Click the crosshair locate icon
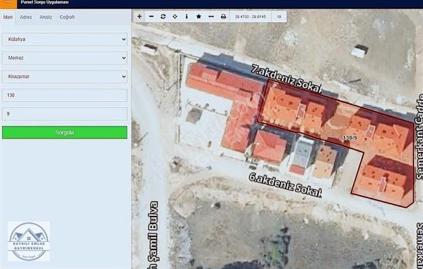Image resolution: width=423 pixels, height=269 pixels. (x=175, y=16)
